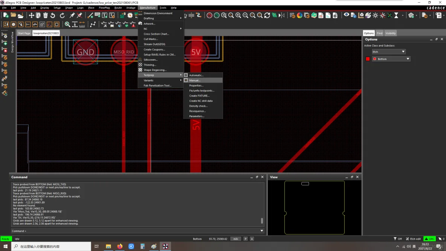Screen dimensions: 446x251
Task: Click the Delete trash can icon
Action: (46, 15)
